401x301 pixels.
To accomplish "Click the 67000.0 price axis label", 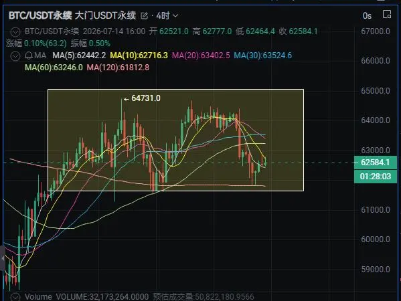I will (376, 31).
